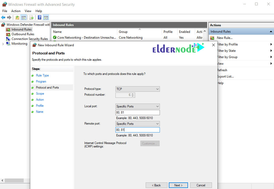Image resolution: width=274 pixels, height=189 pixels.
Task: Toggle Show/Hide Console Tree toolbar icon
Action: tap(24, 18)
